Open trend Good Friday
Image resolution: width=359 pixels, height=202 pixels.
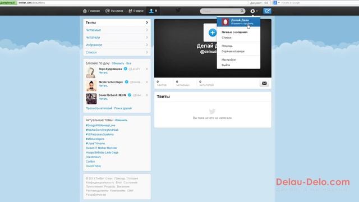coord(93,166)
